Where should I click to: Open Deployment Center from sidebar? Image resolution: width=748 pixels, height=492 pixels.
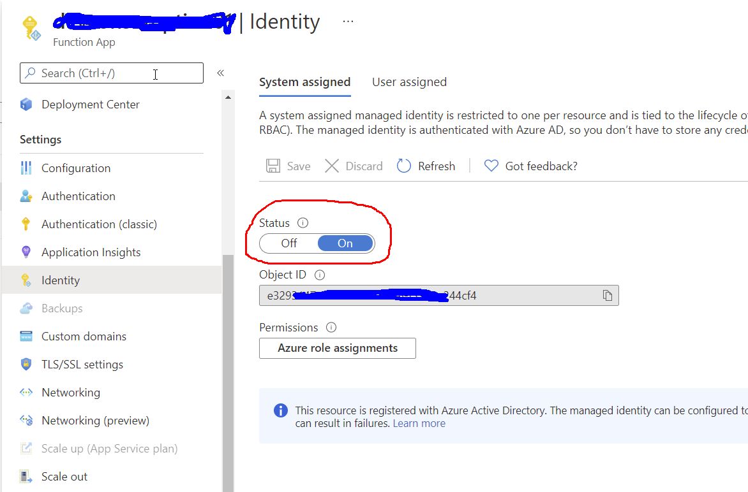click(x=90, y=105)
